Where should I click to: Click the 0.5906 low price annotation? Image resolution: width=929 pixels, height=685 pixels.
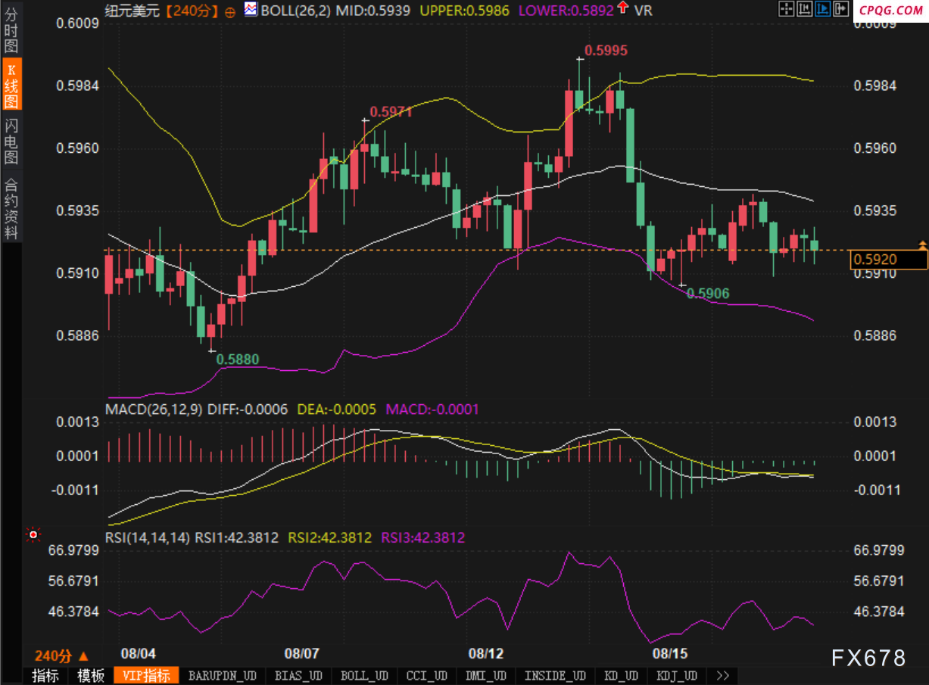[x=708, y=293]
